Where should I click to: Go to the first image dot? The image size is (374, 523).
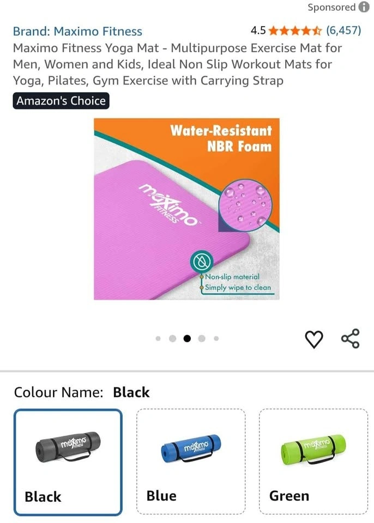point(158,338)
